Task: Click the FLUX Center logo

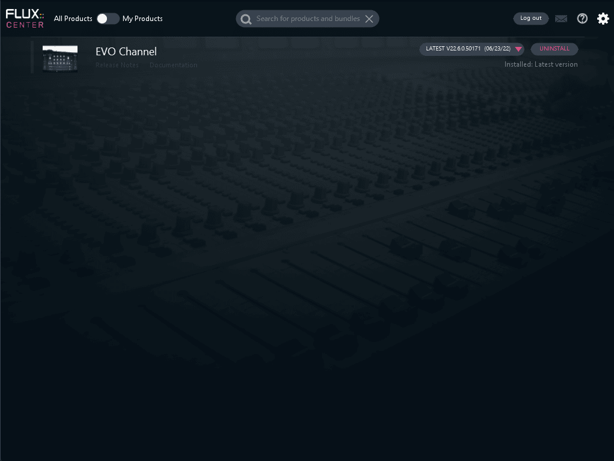Action: 25,19
